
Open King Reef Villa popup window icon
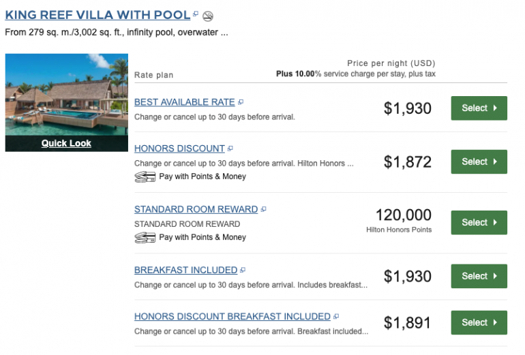[x=196, y=14]
